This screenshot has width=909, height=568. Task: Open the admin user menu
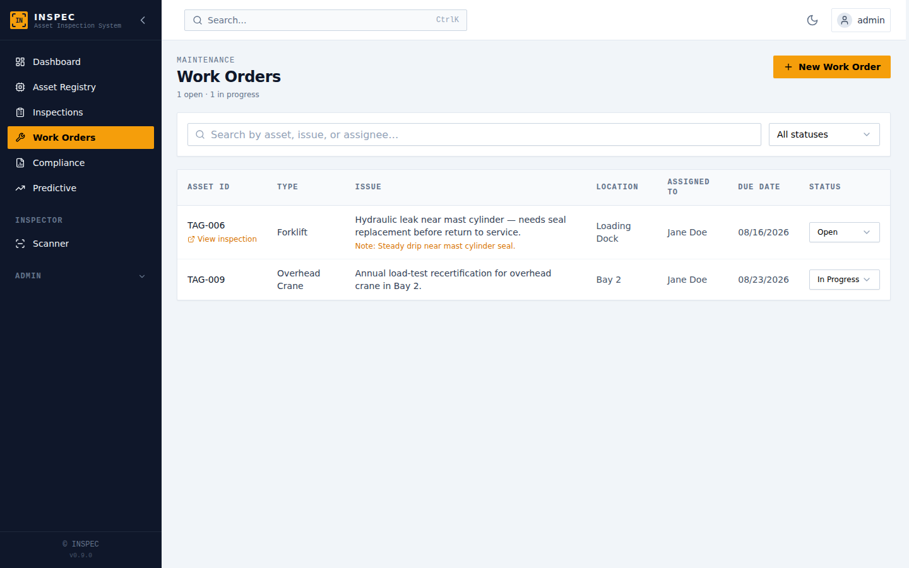coord(861,20)
